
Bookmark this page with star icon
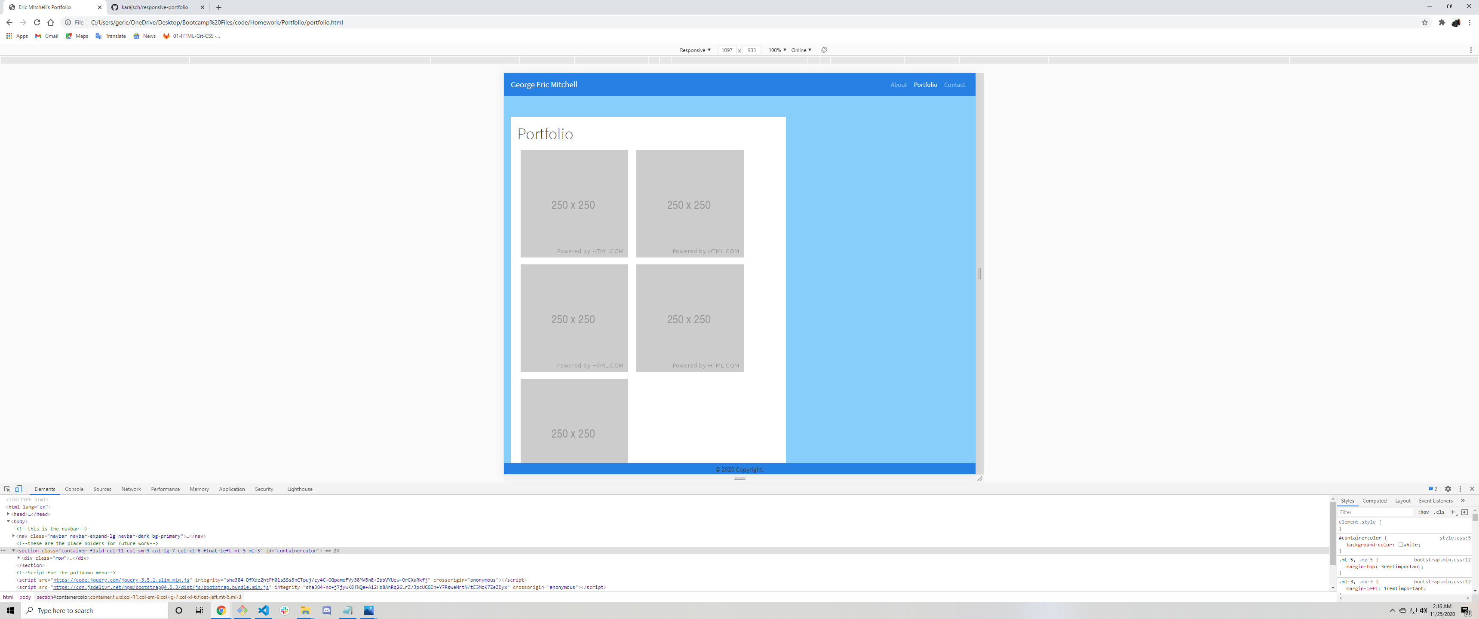point(1424,22)
